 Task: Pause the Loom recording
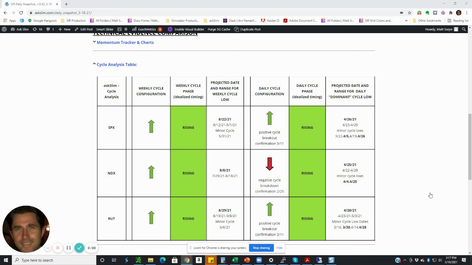coord(68,248)
